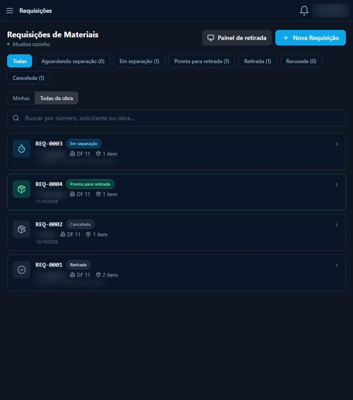
Task: Filter by Cancelada (1)
Action: [x=28, y=78]
